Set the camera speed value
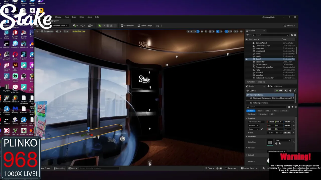Image resolution: width=321 pixels, height=180 pixels. pyautogui.click(x=236, y=31)
